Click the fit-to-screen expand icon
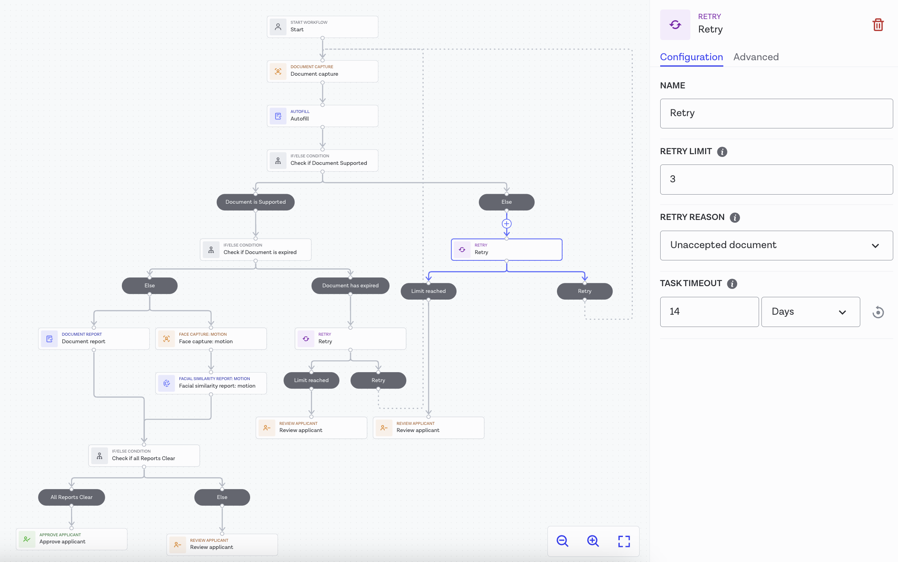This screenshot has height=562, width=898. [624, 541]
